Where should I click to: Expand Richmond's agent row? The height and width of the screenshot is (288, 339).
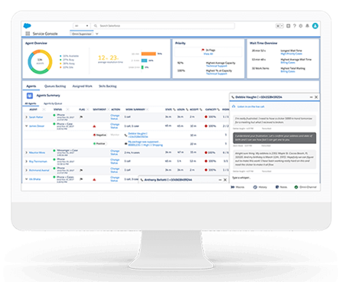26,170
